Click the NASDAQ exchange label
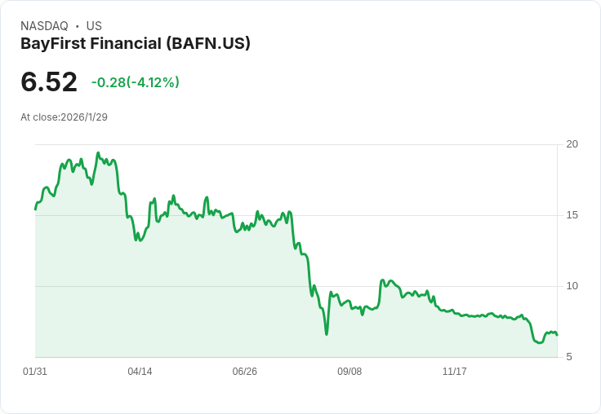 click(x=44, y=26)
